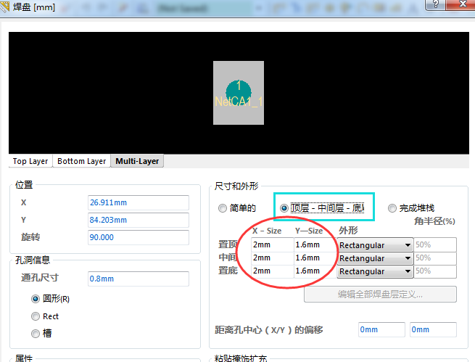
Task: Select the 简单的 simple size mode
Action: coord(223,208)
